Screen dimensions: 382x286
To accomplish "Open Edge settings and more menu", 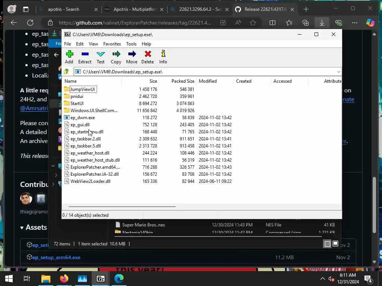I will tap(355, 23).
